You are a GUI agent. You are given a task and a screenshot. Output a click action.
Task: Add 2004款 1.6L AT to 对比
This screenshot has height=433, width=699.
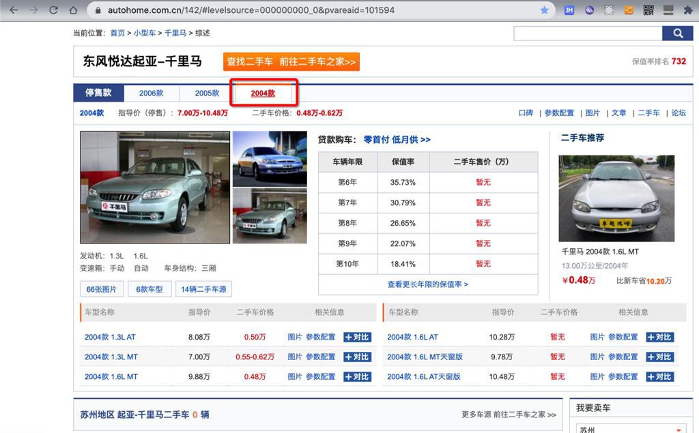tap(660, 338)
